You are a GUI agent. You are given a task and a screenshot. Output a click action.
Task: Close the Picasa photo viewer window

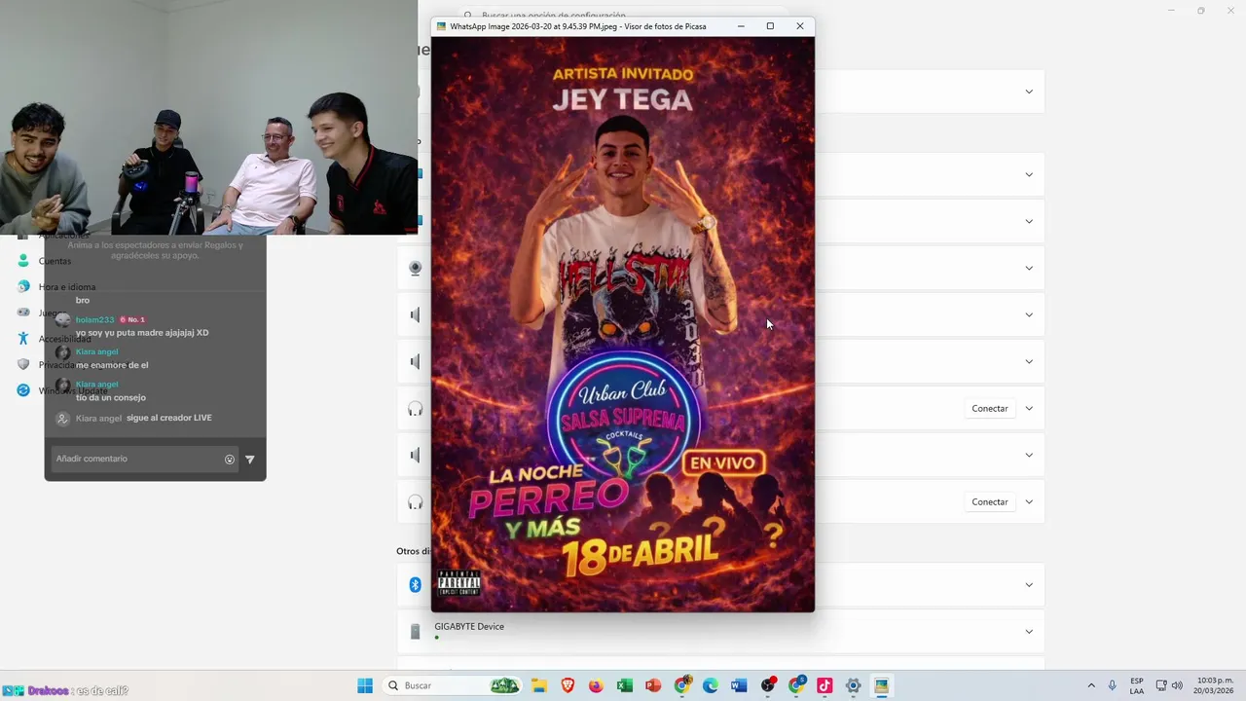[800, 26]
